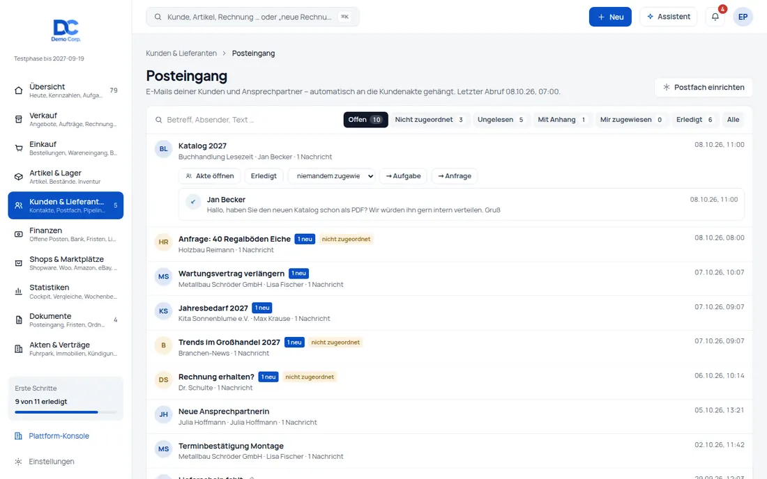Image resolution: width=767 pixels, height=479 pixels.
Task: Click the Plattform-Konsole icon
Action: 18,436
